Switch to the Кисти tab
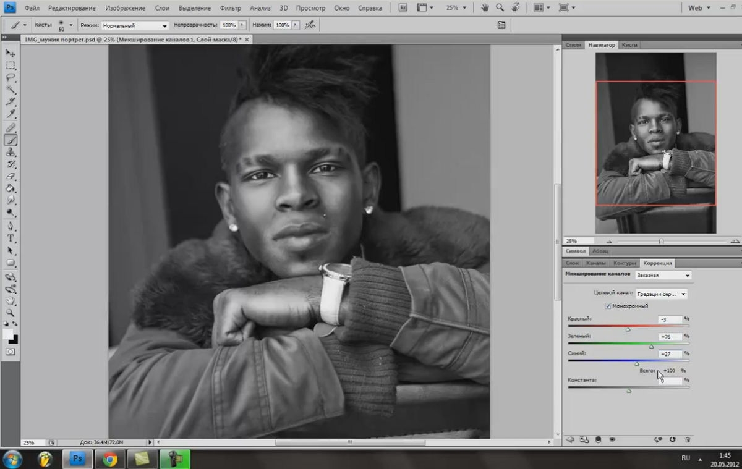 click(x=629, y=45)
